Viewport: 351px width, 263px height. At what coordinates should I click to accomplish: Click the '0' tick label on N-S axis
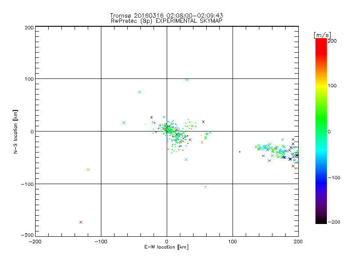click(32, 131)
